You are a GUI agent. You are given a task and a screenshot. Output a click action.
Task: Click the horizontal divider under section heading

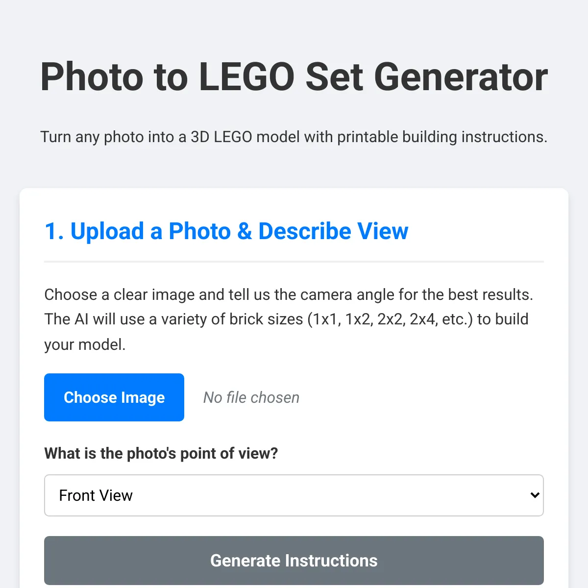pos(294,262)
